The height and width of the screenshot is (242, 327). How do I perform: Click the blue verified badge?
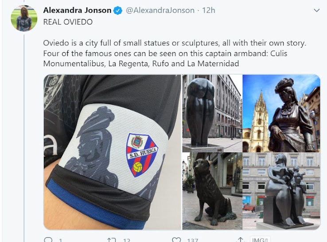[118, 11]
